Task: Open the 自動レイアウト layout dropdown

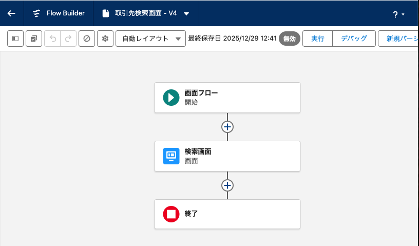Action: (x=150, y=39)
